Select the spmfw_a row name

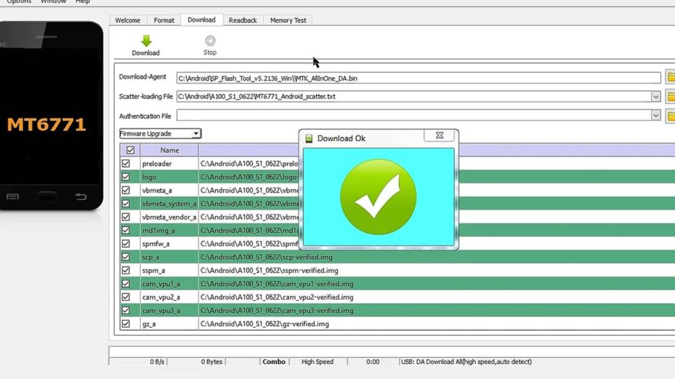(156, 243)
